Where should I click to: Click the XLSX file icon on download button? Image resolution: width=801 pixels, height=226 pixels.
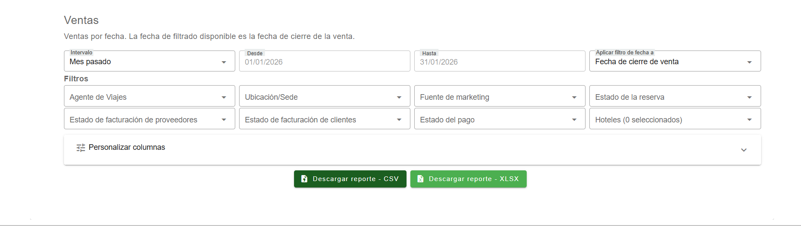421,179
